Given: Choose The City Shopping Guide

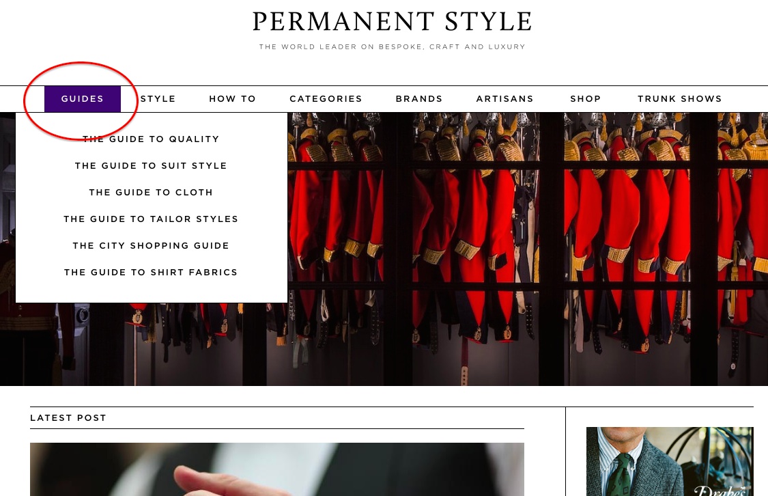Looking at the screenshot, I should pos(151,245).
